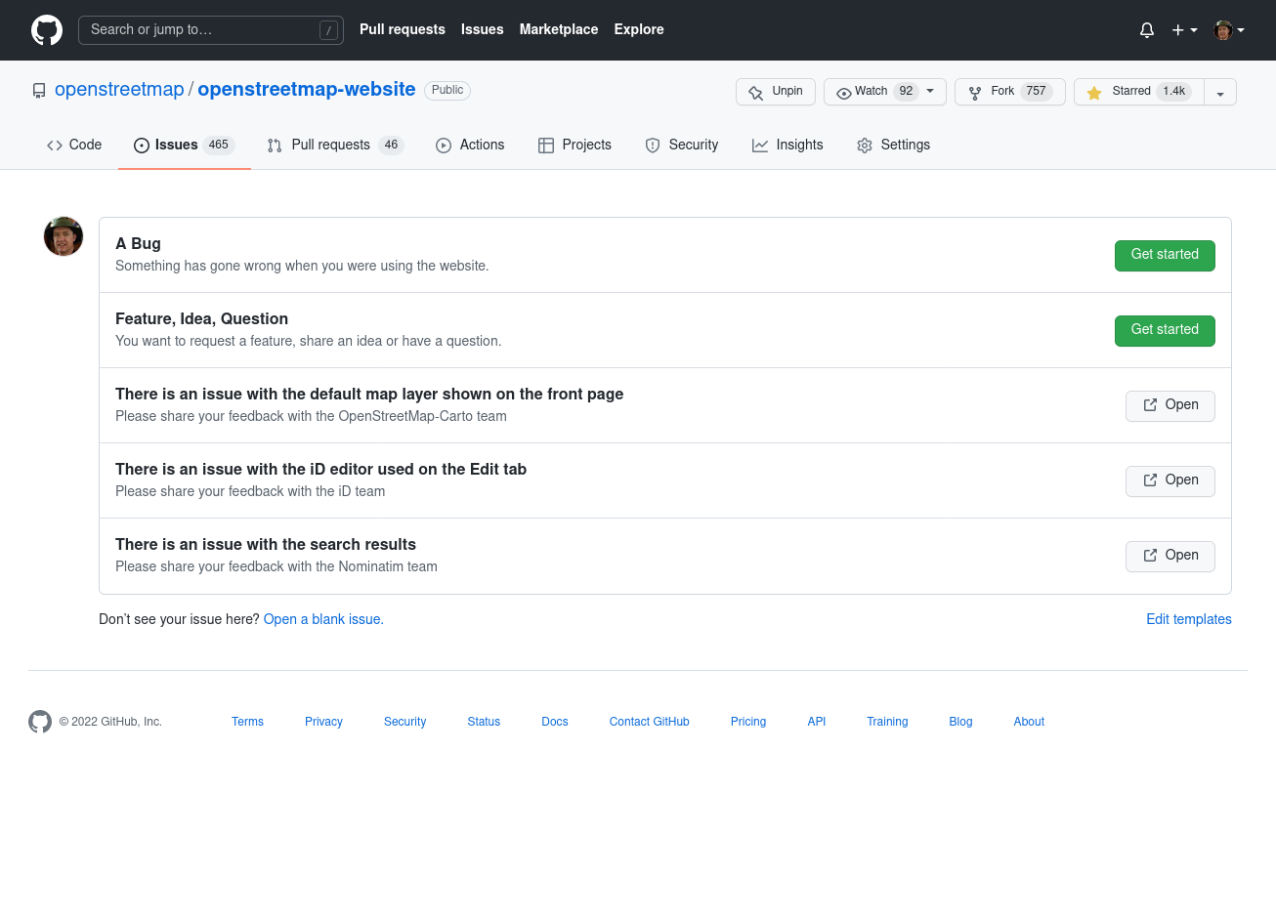The width and height of the screenshot is (1276, 918).
Task: Click the A Bug template title
Action: click(x=138, y=243)
